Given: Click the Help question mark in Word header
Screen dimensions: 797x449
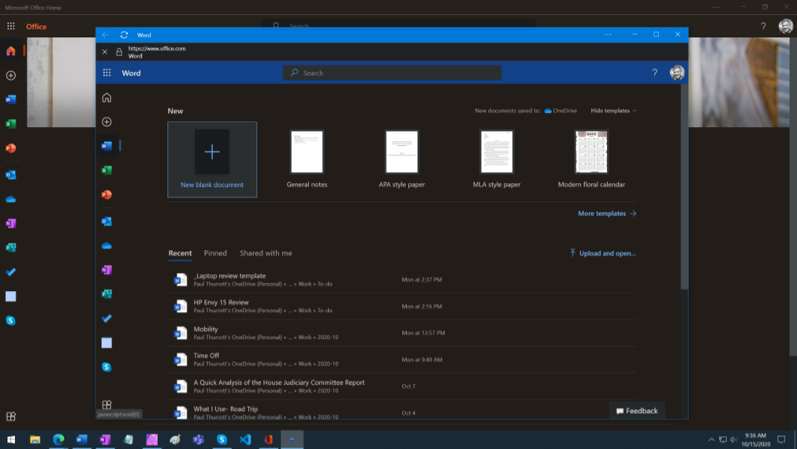Looking at the screenshot, I should coord(655,73).
